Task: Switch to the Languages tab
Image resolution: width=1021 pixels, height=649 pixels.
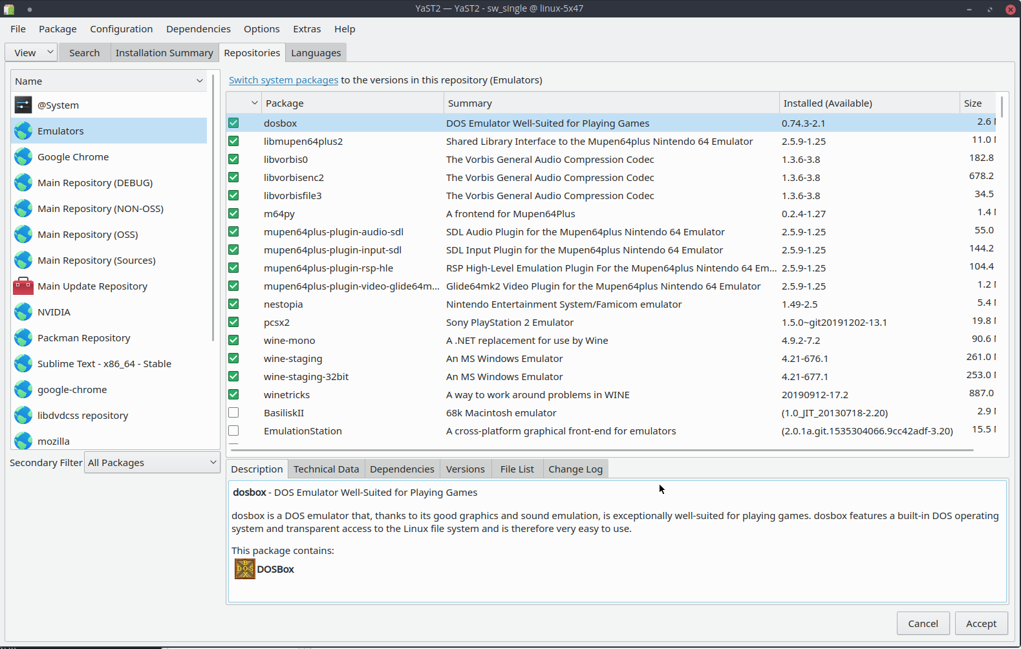Action: click(x=316, y=52)
